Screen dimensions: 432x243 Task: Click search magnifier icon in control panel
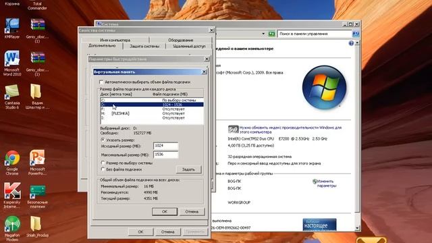pos(356,34)
